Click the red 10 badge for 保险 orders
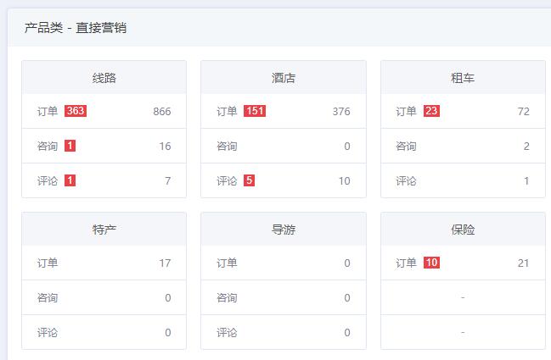 (x=431, y=263)
